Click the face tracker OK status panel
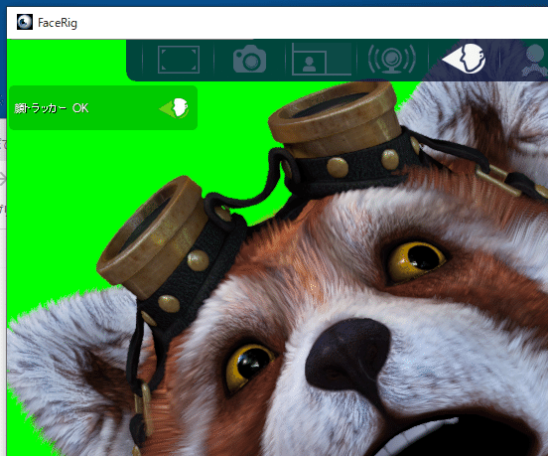 click(103, 107)
